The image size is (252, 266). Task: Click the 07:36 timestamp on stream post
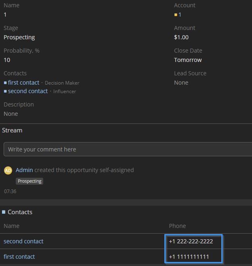coord(10,191)
